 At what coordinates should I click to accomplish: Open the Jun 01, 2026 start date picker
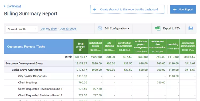point(49,29)
